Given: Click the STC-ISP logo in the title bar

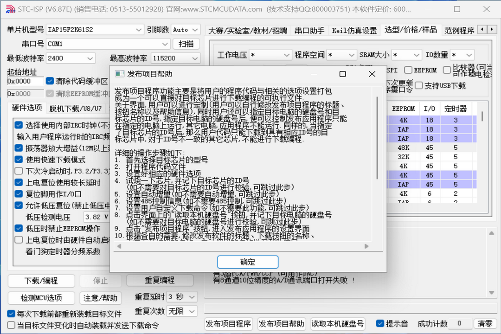Looking at the screenshot, I should click(x=10, y=8).
